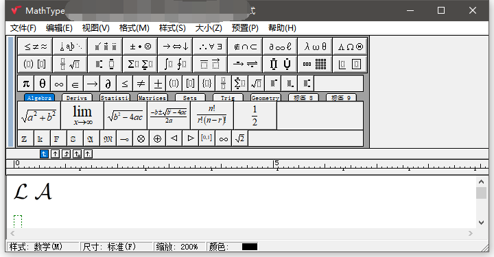Open the underbar and overbar templates palette
Viewport: 494px width, 257px height.
click(x=210, y=64)
